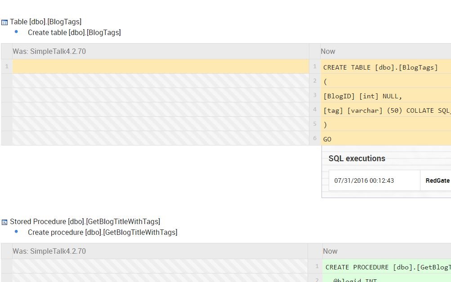
Task: Click the RedGate cell in SQL executions
Action: (x=437, y=181)
